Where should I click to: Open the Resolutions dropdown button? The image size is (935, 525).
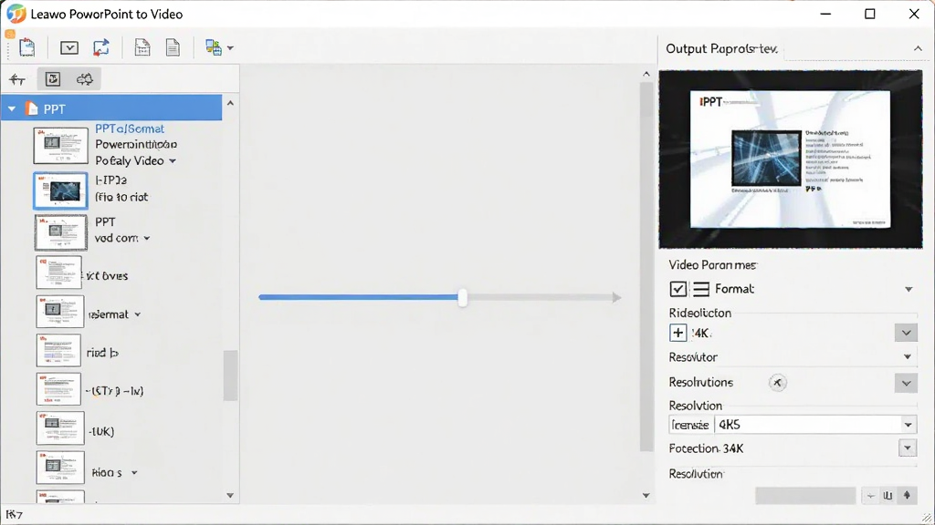click(x=907, y=383)
